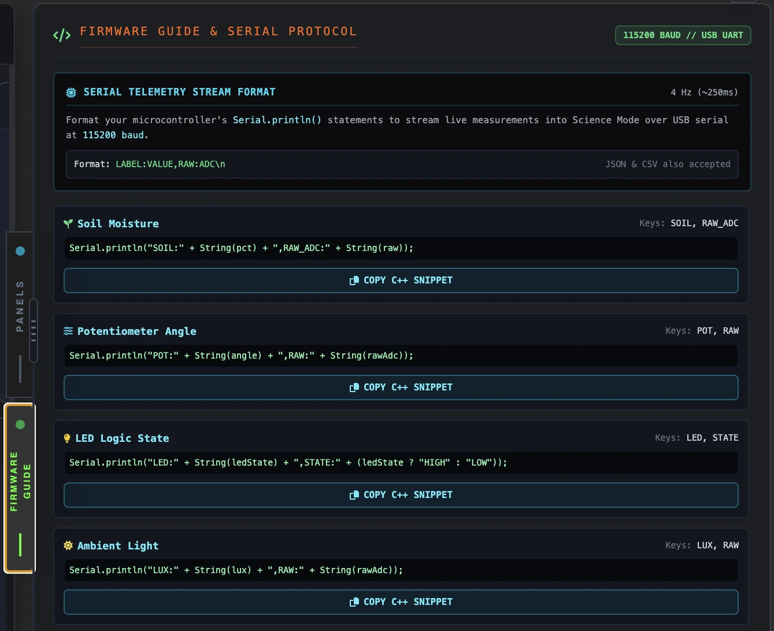
Task: Click the "Soil Moisture" card heading
Action: [x=118, y=224]
